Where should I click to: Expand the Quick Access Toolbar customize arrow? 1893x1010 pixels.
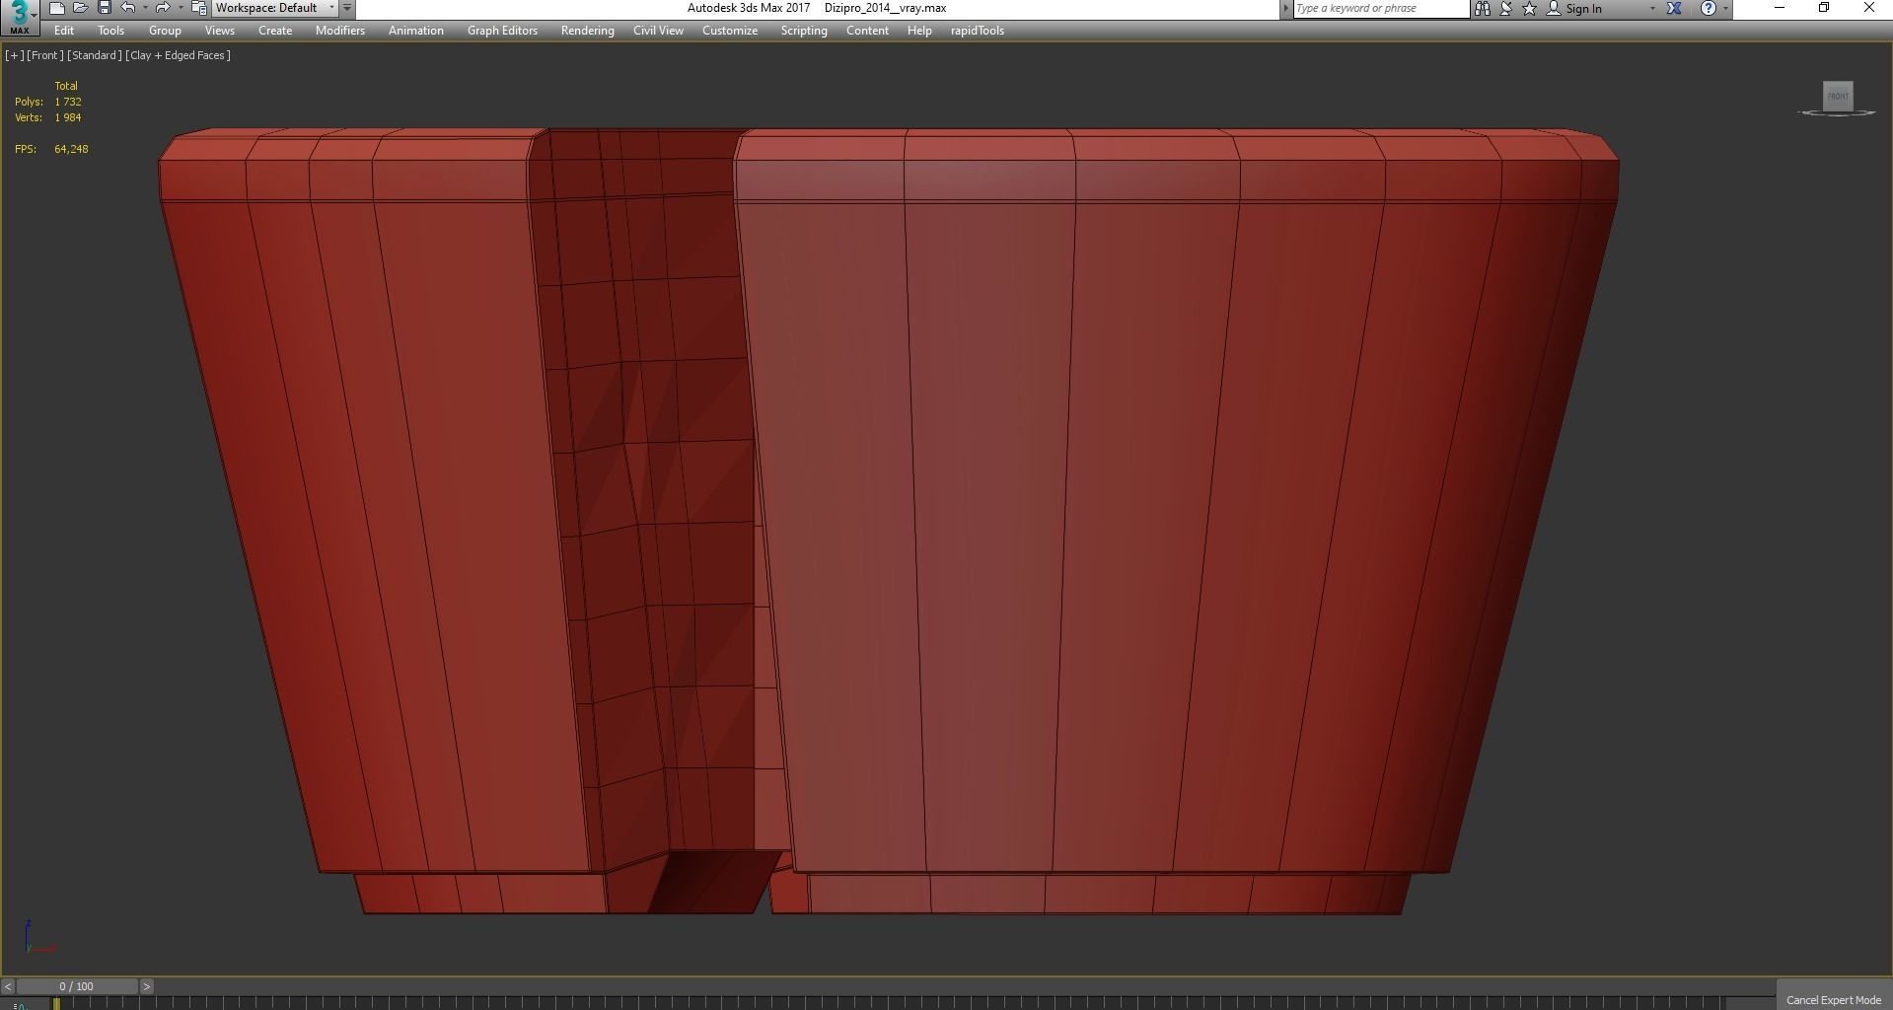point(347,8)
